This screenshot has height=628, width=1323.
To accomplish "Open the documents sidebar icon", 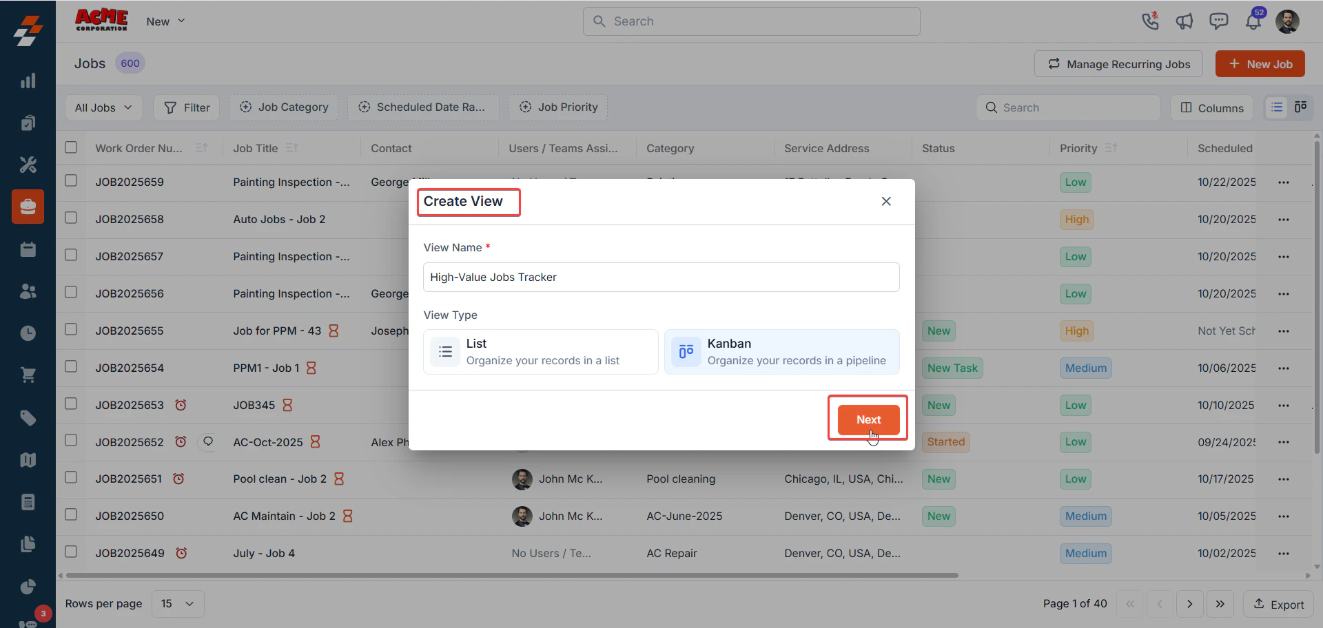I will tap(28, 544).
